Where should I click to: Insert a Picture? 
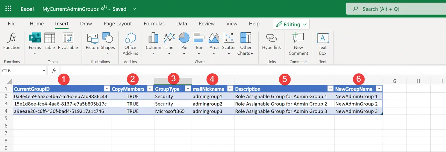click(x=92, y=38)
